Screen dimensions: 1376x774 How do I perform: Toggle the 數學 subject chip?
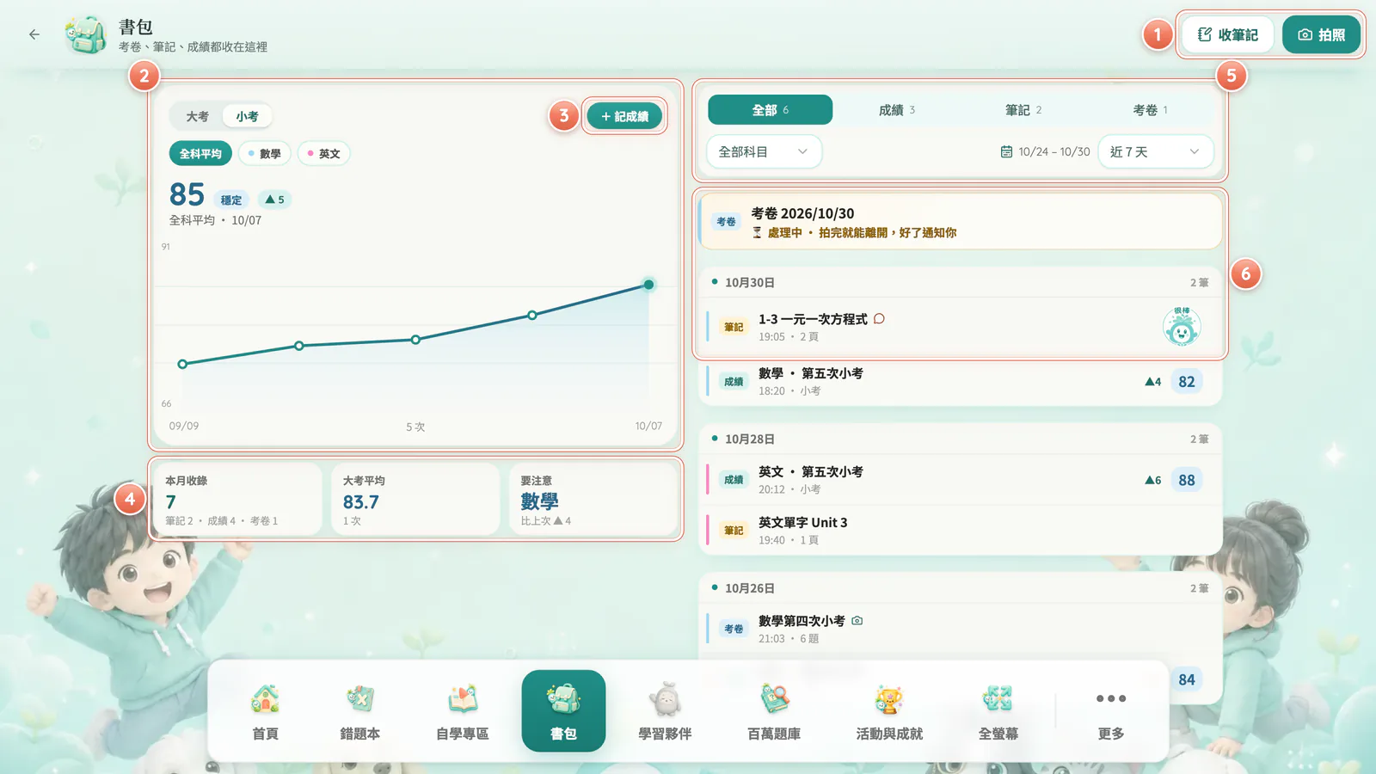click(265, 154)
